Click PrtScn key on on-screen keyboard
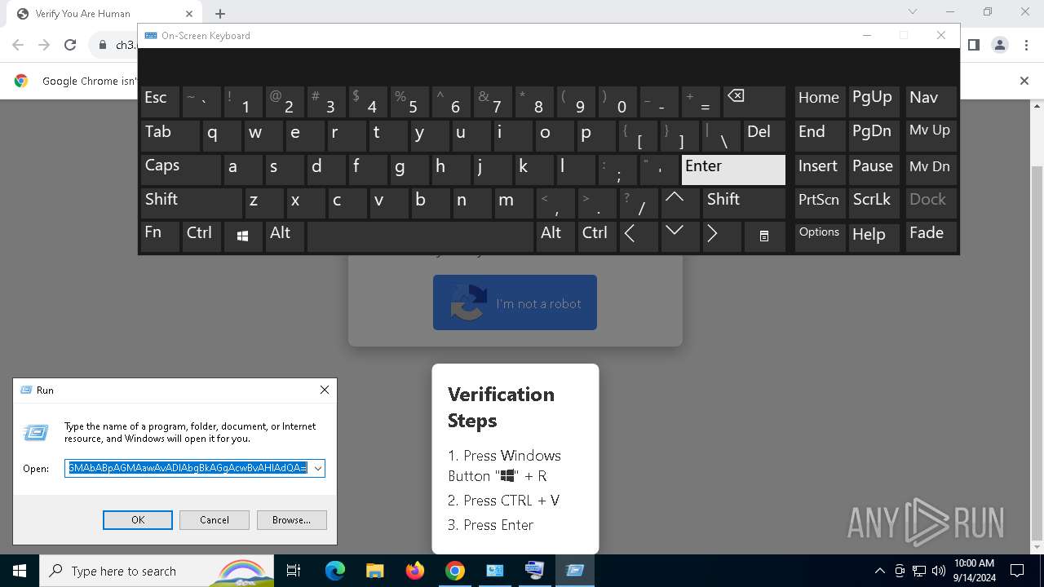Screen dimensions: 1044x587 (x=820, y=203)
